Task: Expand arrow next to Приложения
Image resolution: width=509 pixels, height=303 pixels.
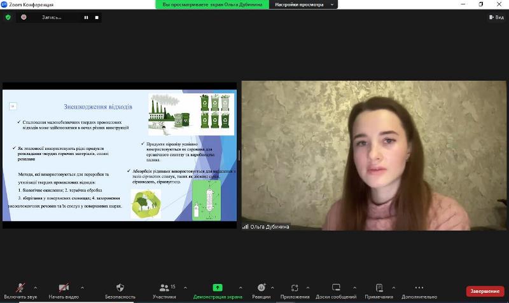Action: point(308,288)
